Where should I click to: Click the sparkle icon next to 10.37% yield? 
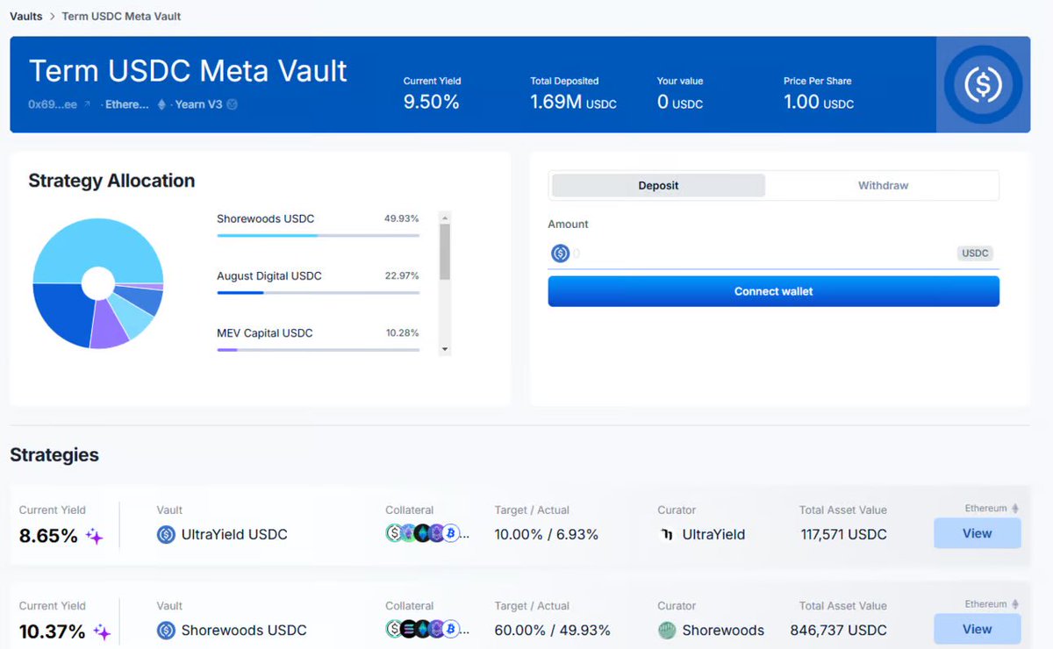pyautogui.click(x=102, y=631)
